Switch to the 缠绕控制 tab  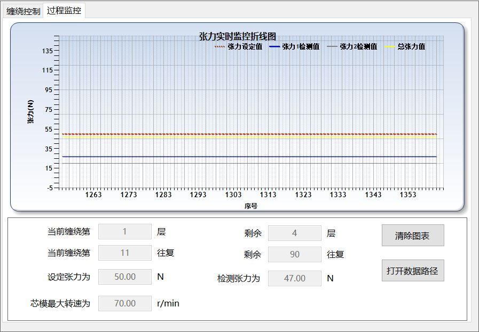click(x=23, y=11)
